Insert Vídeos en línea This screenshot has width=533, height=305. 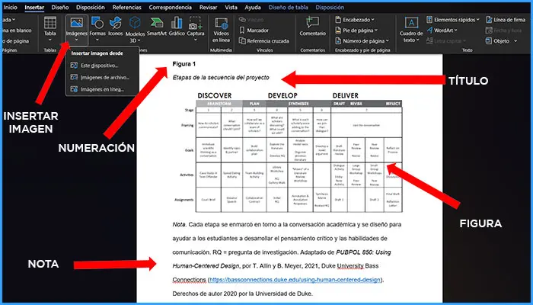[x=222, y=30]
